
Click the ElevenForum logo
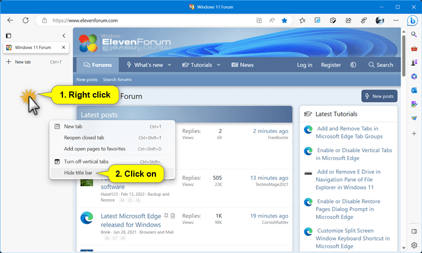pos(125,43)
